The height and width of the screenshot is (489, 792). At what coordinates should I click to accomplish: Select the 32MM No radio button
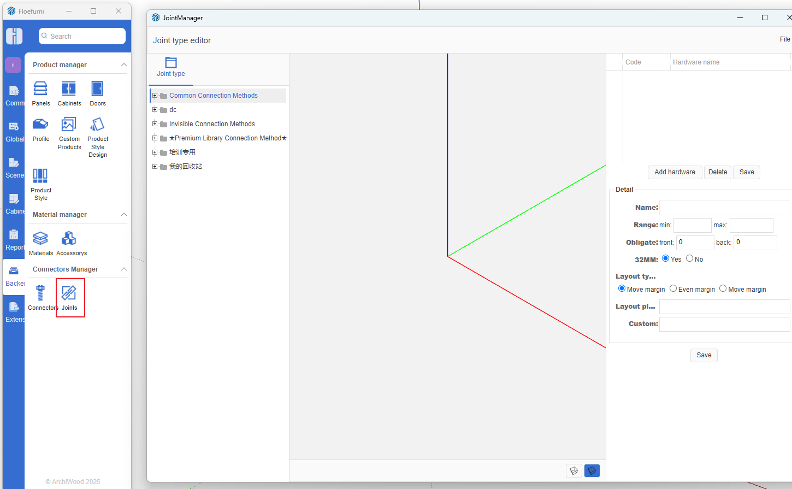690,258
